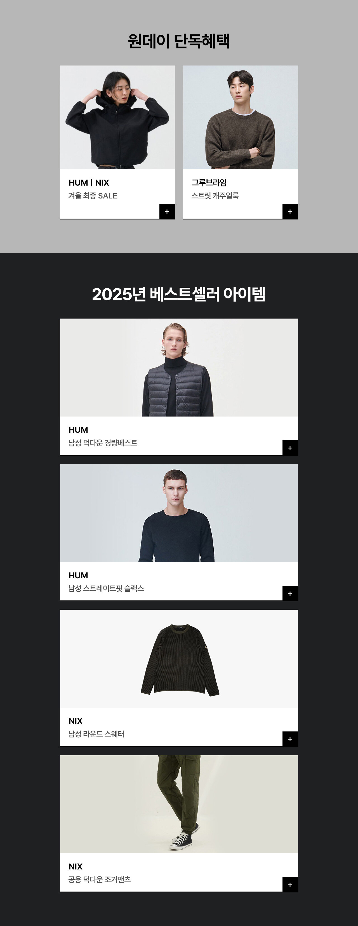Screen dimensions: 358x926
Task: Expand plus icon for 남성 라운드 스웨터
Action: pos(290,739)
